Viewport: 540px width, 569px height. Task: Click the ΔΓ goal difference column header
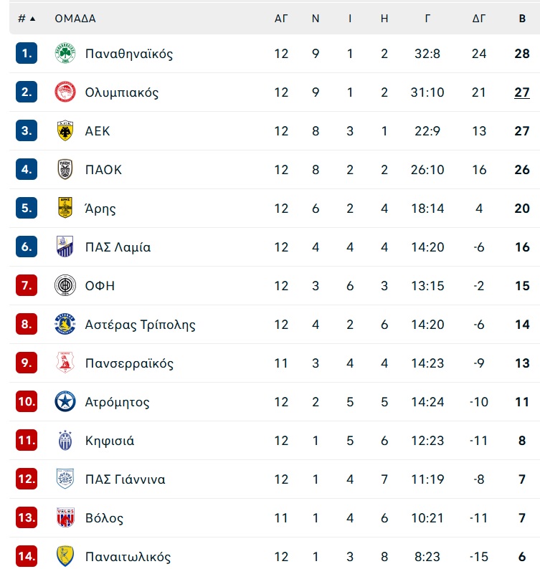tap(478, 19)
